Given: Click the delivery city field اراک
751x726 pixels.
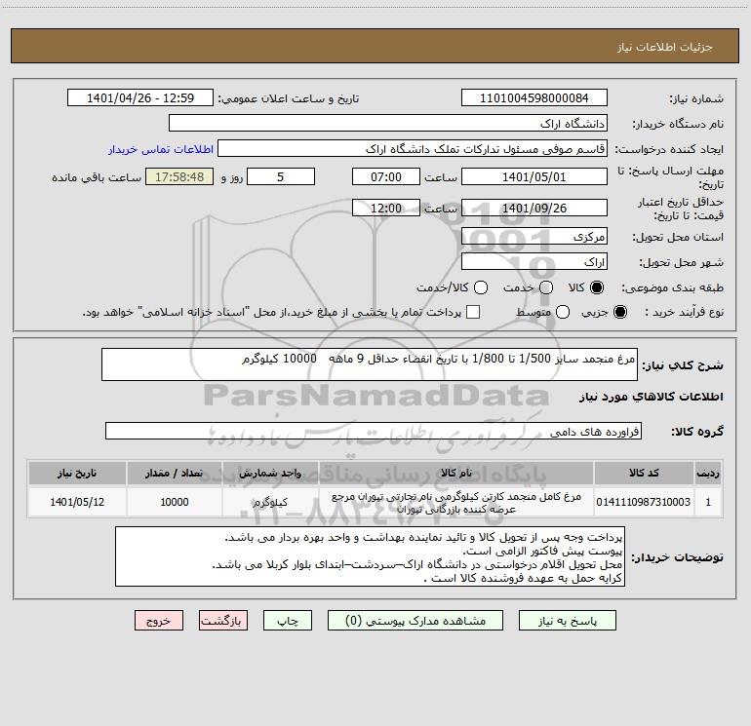Looking at the screenshot, I should click(x=534, y=262).
